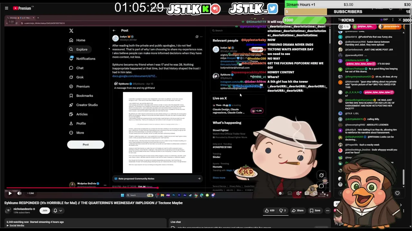Screen dimensions: 412x231
Task: Open the notification bell dropdown
Action: [58, 210]
